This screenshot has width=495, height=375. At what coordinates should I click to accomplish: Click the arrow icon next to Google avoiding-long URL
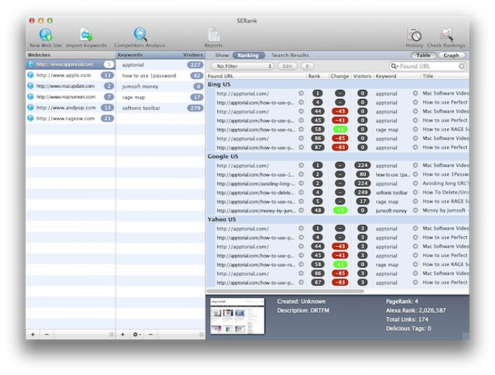[x=301, y=184]
